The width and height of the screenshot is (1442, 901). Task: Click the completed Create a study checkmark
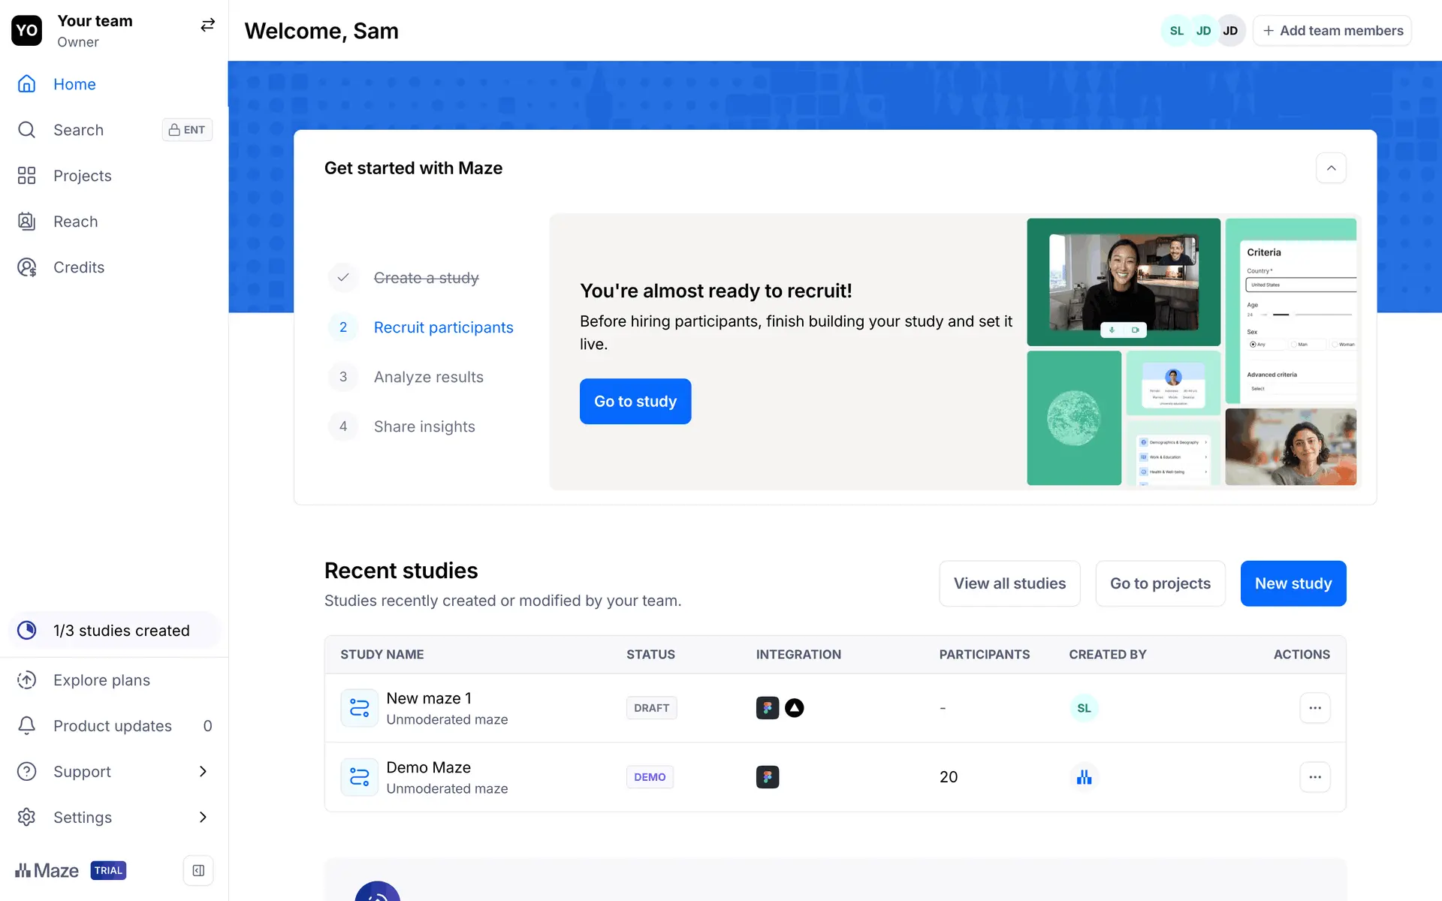pos(343,278)
